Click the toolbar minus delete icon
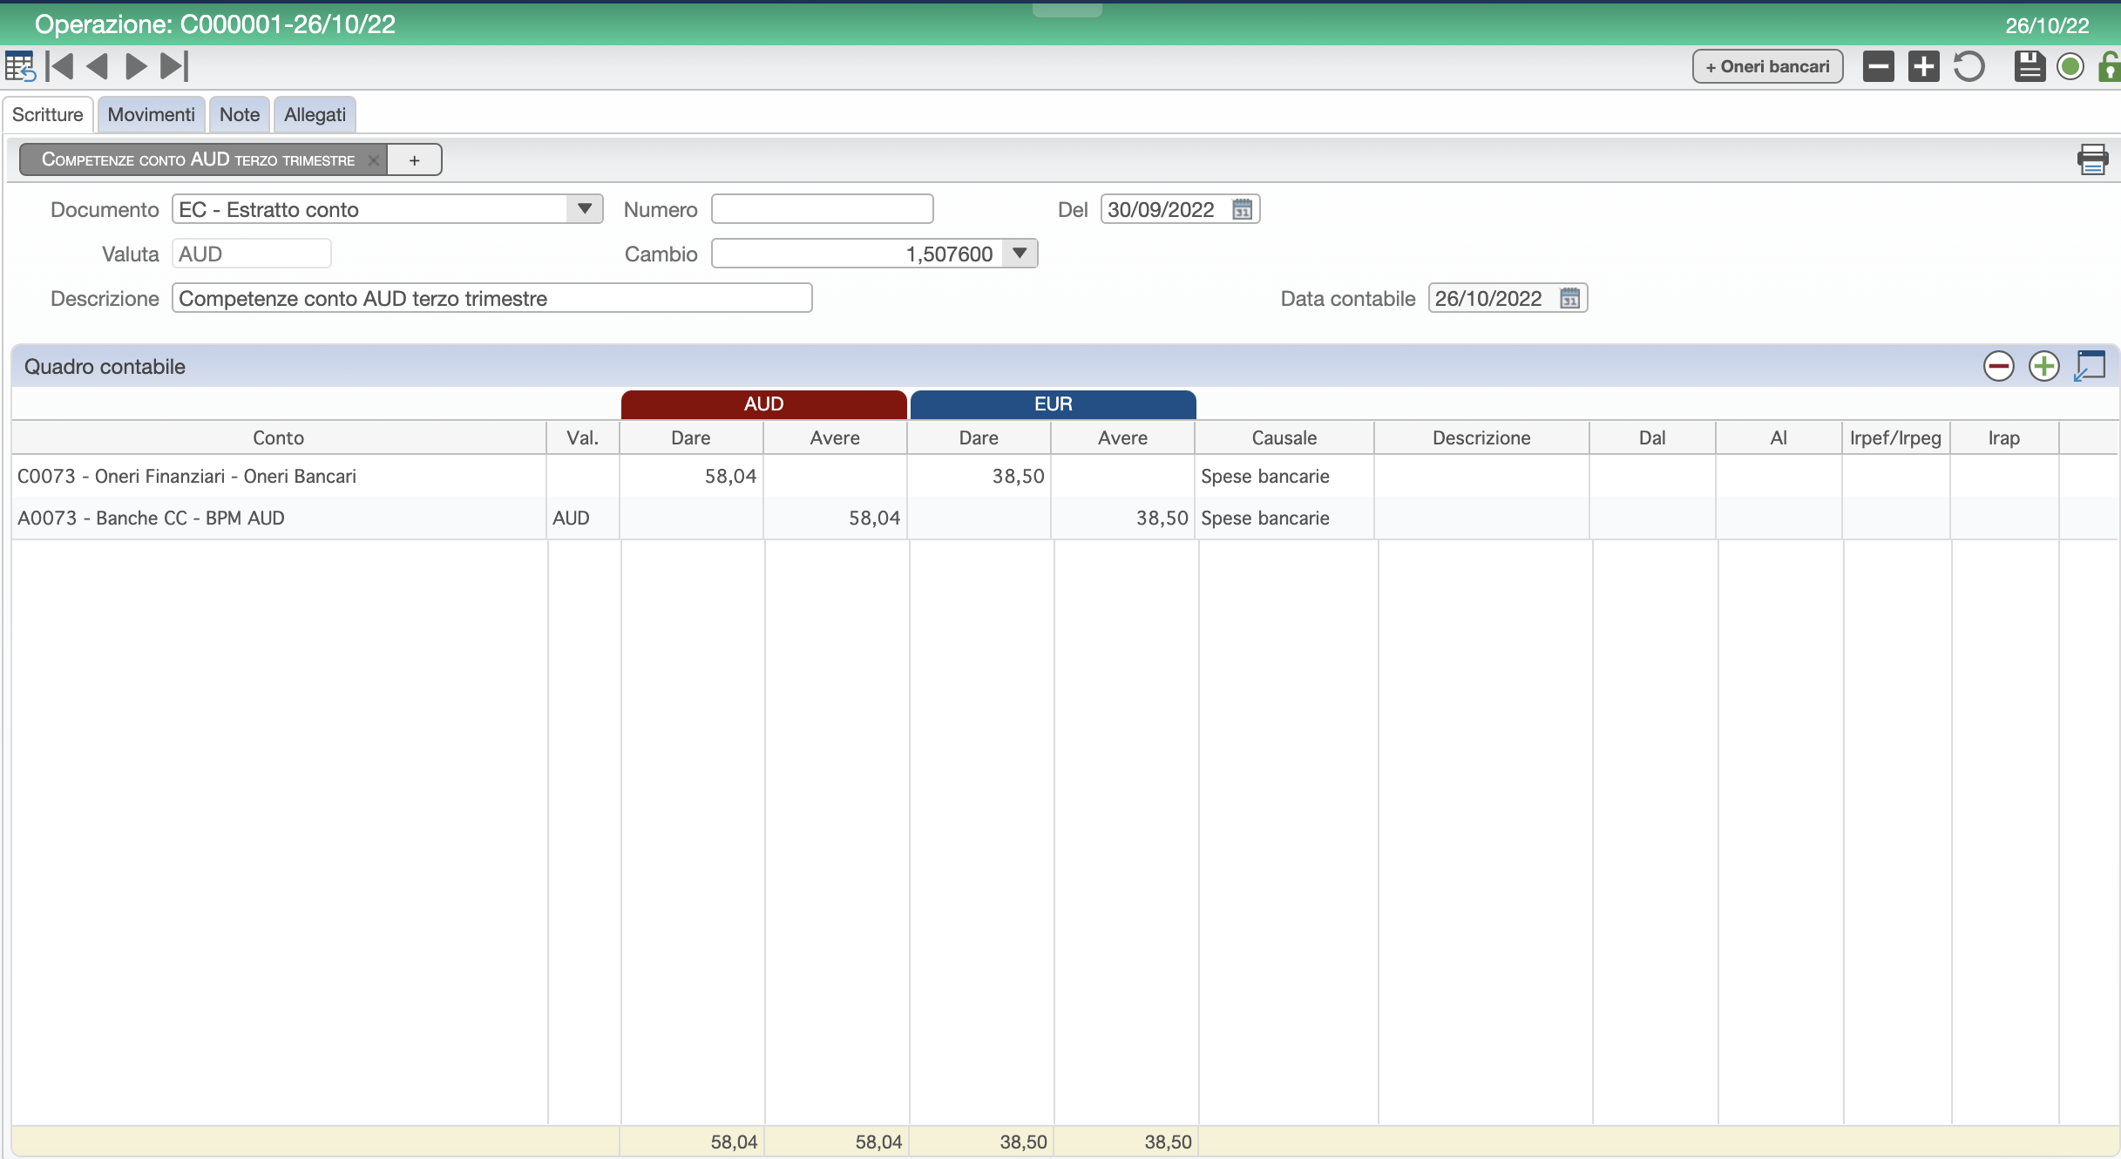2121x1159 pixels. (1879, 66)
